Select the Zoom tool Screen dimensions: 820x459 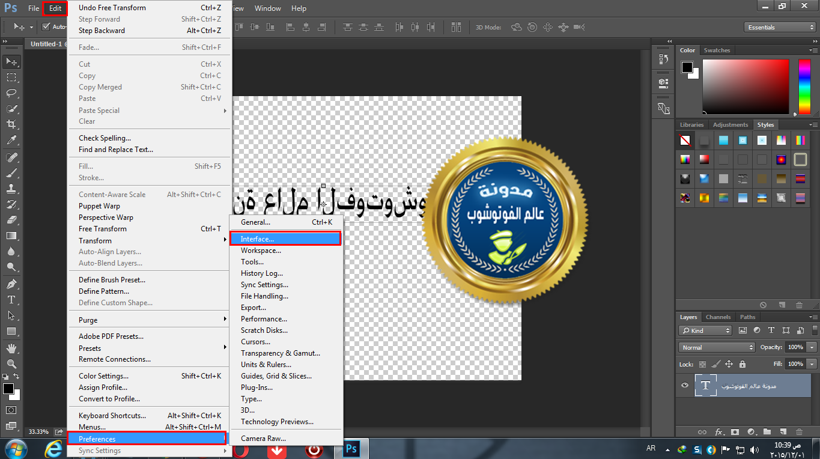click(11, 363)
